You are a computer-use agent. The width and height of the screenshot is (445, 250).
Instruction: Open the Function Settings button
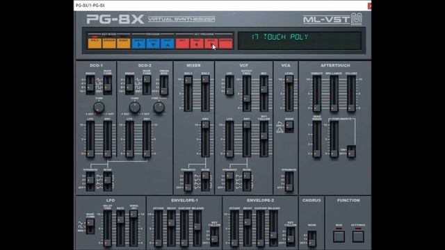point(358,236)
